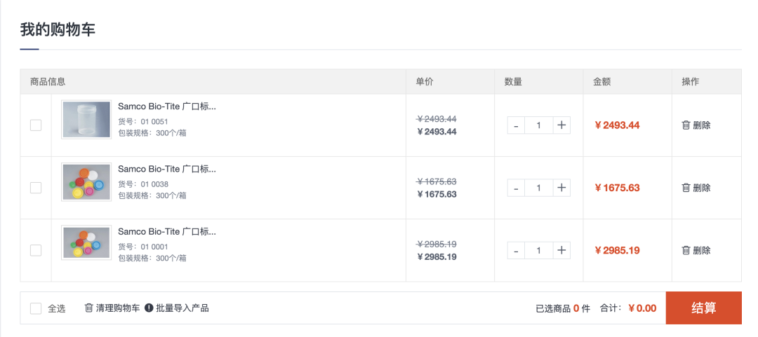Open thumbnail of item 01 0001
This screenshot has height=337, width=758.
point(86,243)
